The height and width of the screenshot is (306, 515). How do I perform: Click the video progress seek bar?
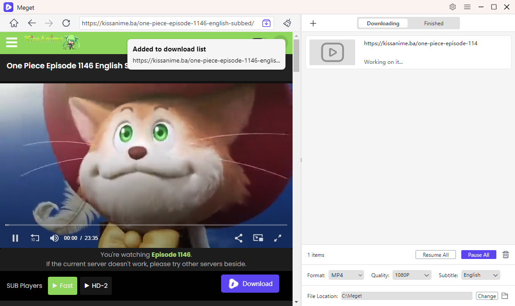147,225
